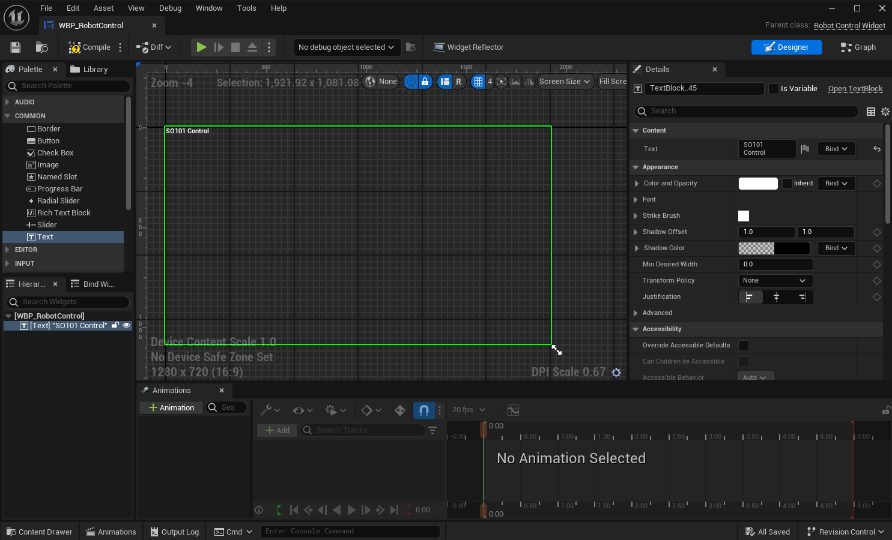Set justification to center
This screenshot has height=540, width=892.
coord(776,297)
